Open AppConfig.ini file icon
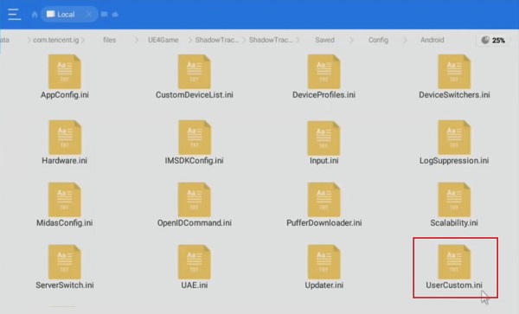This screenshot has height=314, width=519. click(x=65, y=72)
